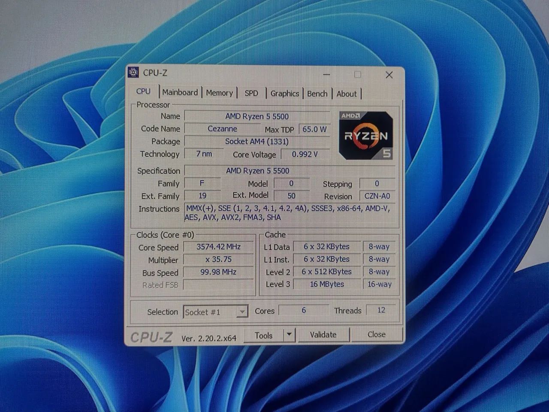Viewport: 549px width, 412px height.
Task: Open the Bench tab
Action: (x=317, y=94)
